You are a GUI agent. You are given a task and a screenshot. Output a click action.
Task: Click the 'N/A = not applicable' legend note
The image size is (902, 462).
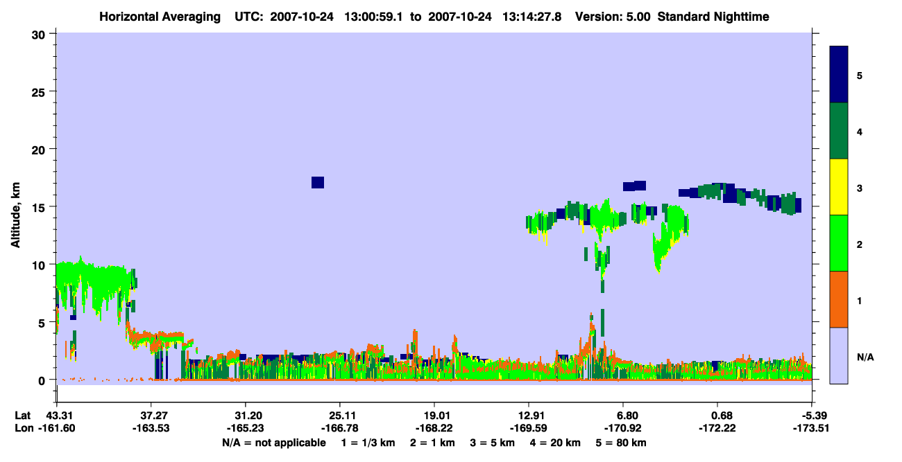pos(273,443)
